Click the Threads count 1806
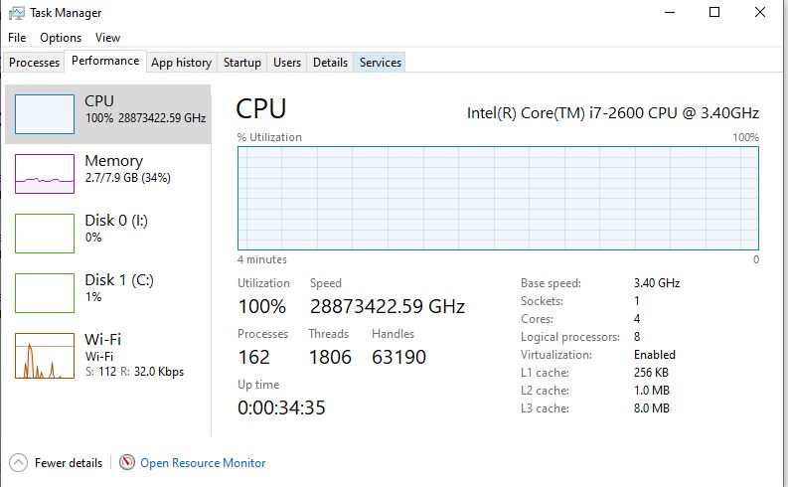The width and height of the screenshot is (788, 487). coord(330,357)
